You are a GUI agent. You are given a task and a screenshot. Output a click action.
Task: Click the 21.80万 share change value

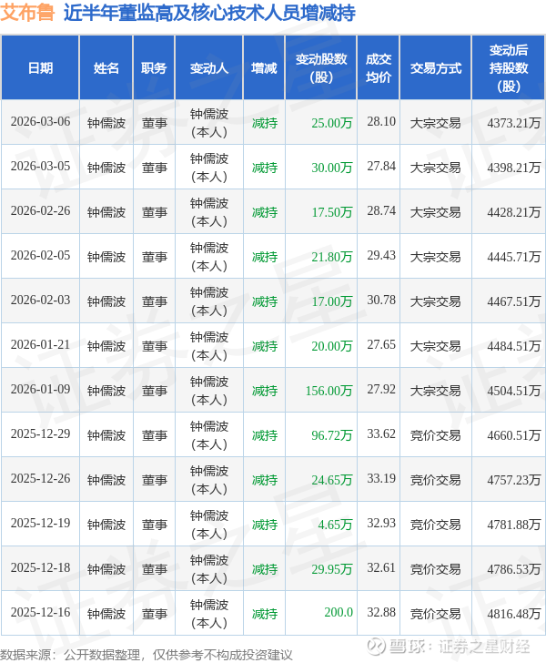(x=332, y=257)
